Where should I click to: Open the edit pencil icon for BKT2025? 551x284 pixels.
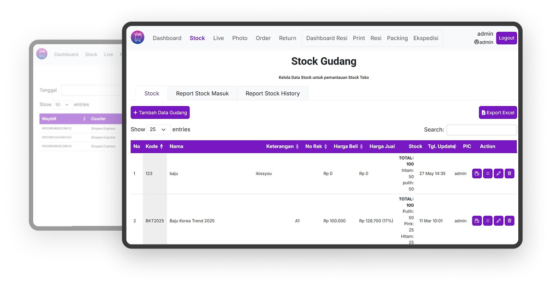pyautogui.click(x=499, y=221)
